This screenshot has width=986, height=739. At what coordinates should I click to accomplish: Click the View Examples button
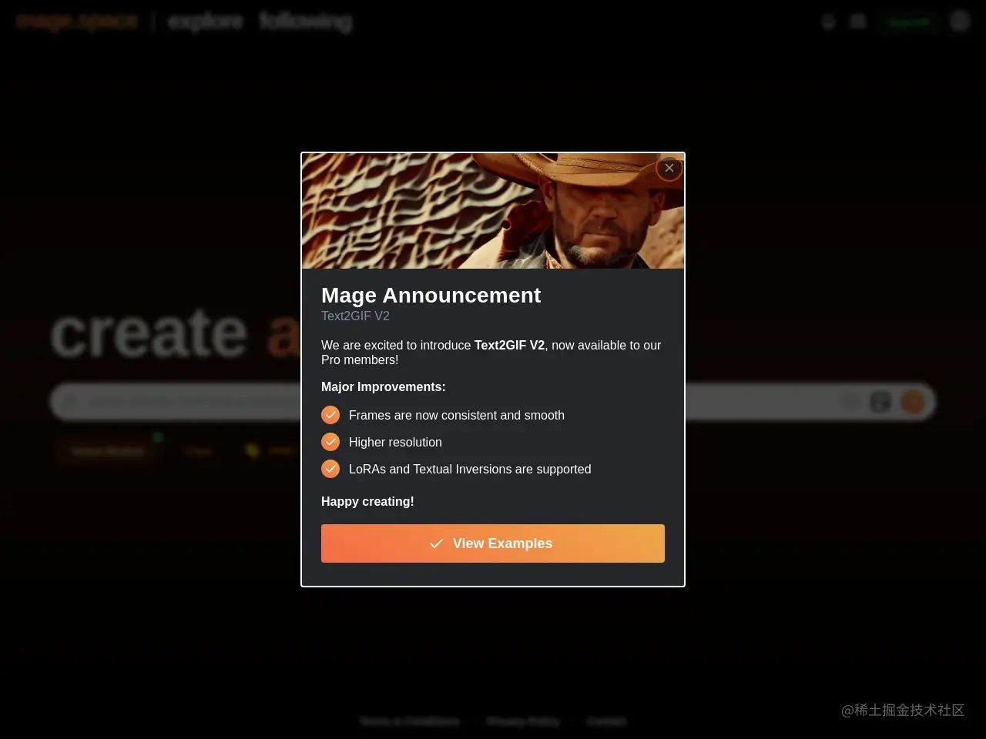click(493, 543)
